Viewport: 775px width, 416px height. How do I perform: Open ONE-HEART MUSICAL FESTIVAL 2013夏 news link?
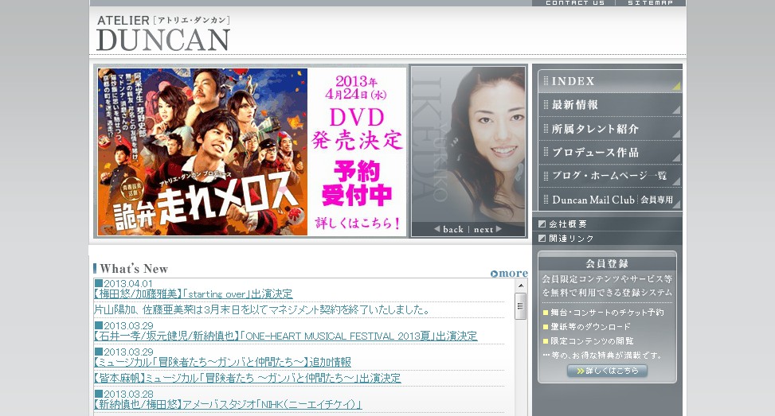click(286, 336)
